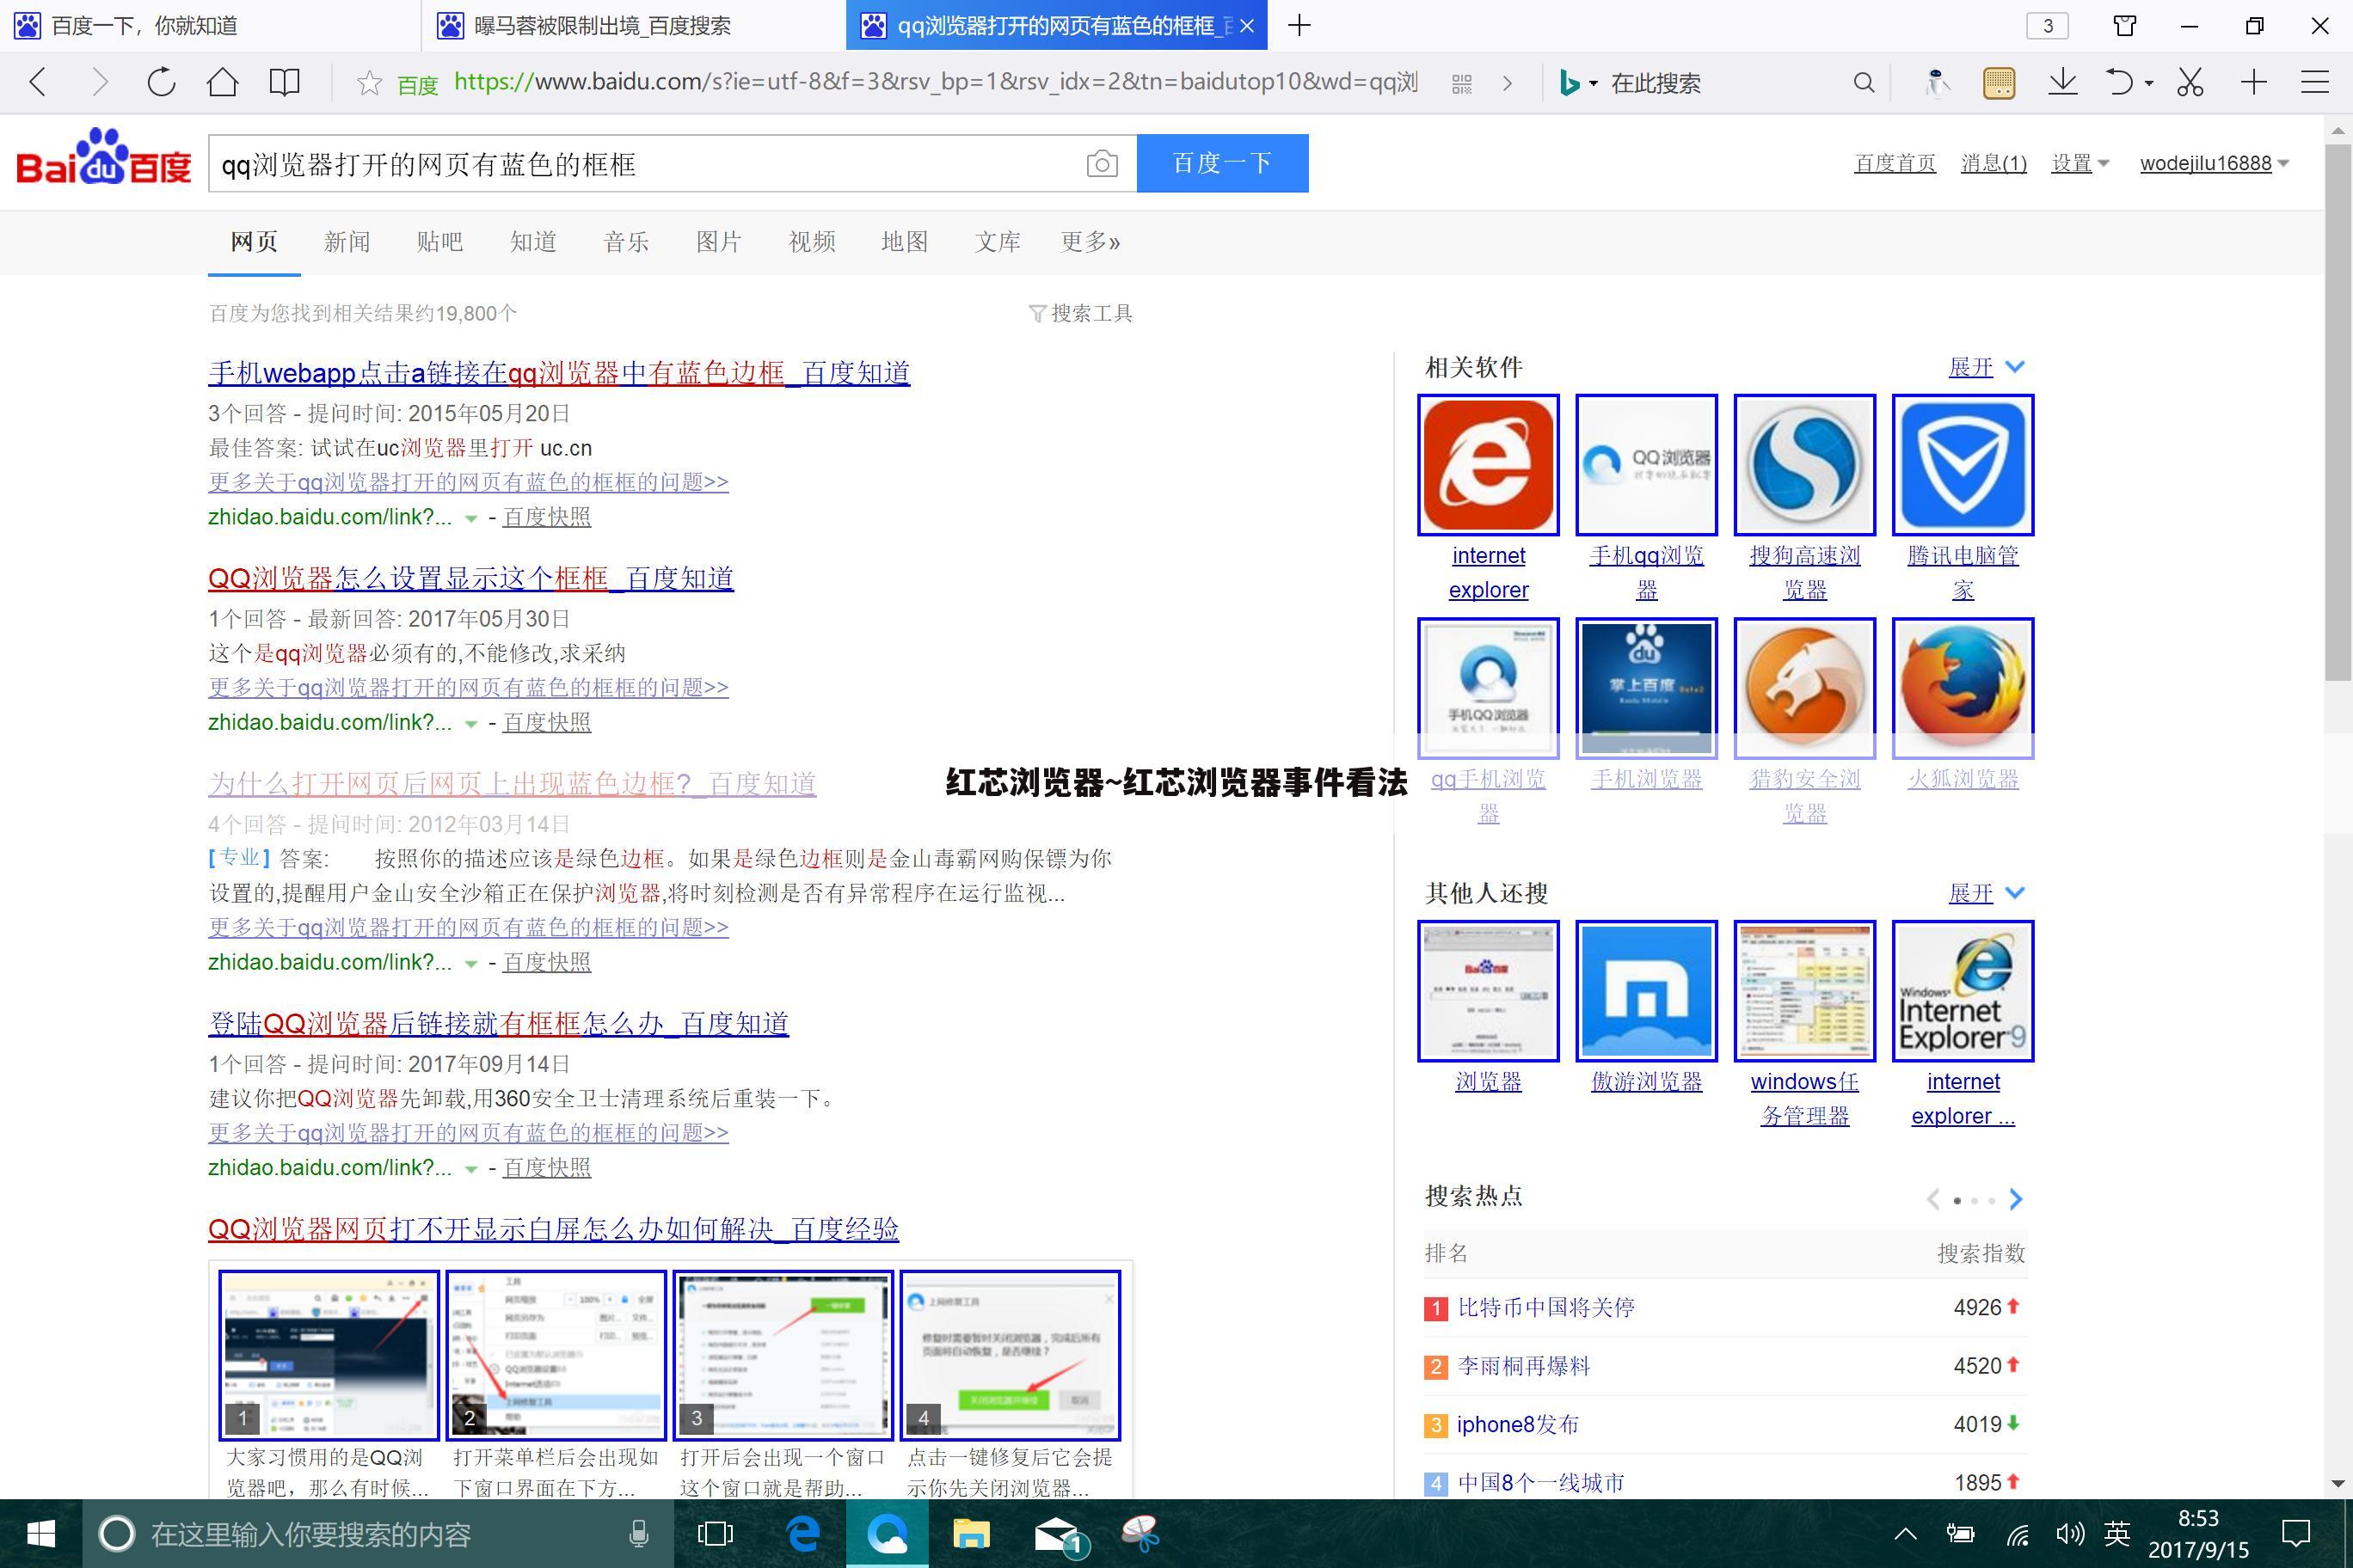
Task: Open the yellow notes toolbar icon
Action: click(1999, 83)
